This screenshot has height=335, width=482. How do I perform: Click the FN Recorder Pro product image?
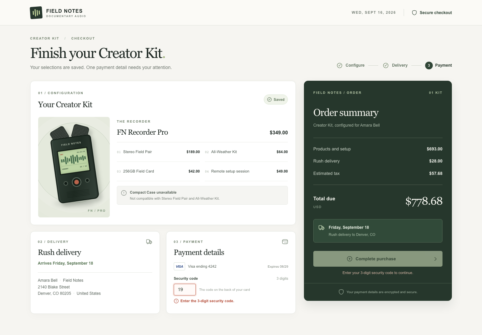pyautogui.click(x=74, y=167)
